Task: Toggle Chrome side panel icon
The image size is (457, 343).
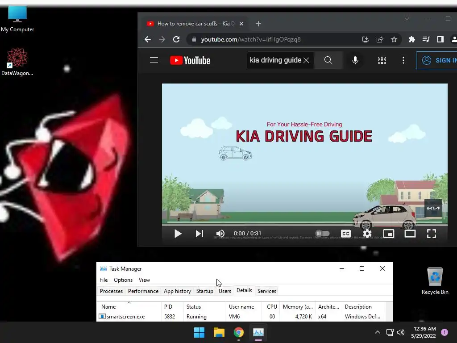Action: (x=440, y=39)
